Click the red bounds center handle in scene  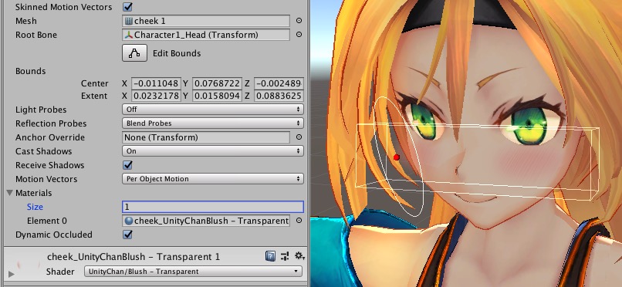397,157
